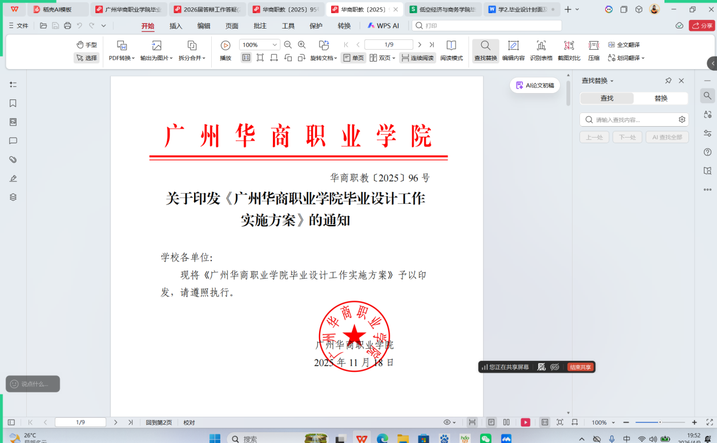Screen dimensions: 717x443
Task: Switch to the Insert (插入) ribbon tab
Action: coord(176,26)
